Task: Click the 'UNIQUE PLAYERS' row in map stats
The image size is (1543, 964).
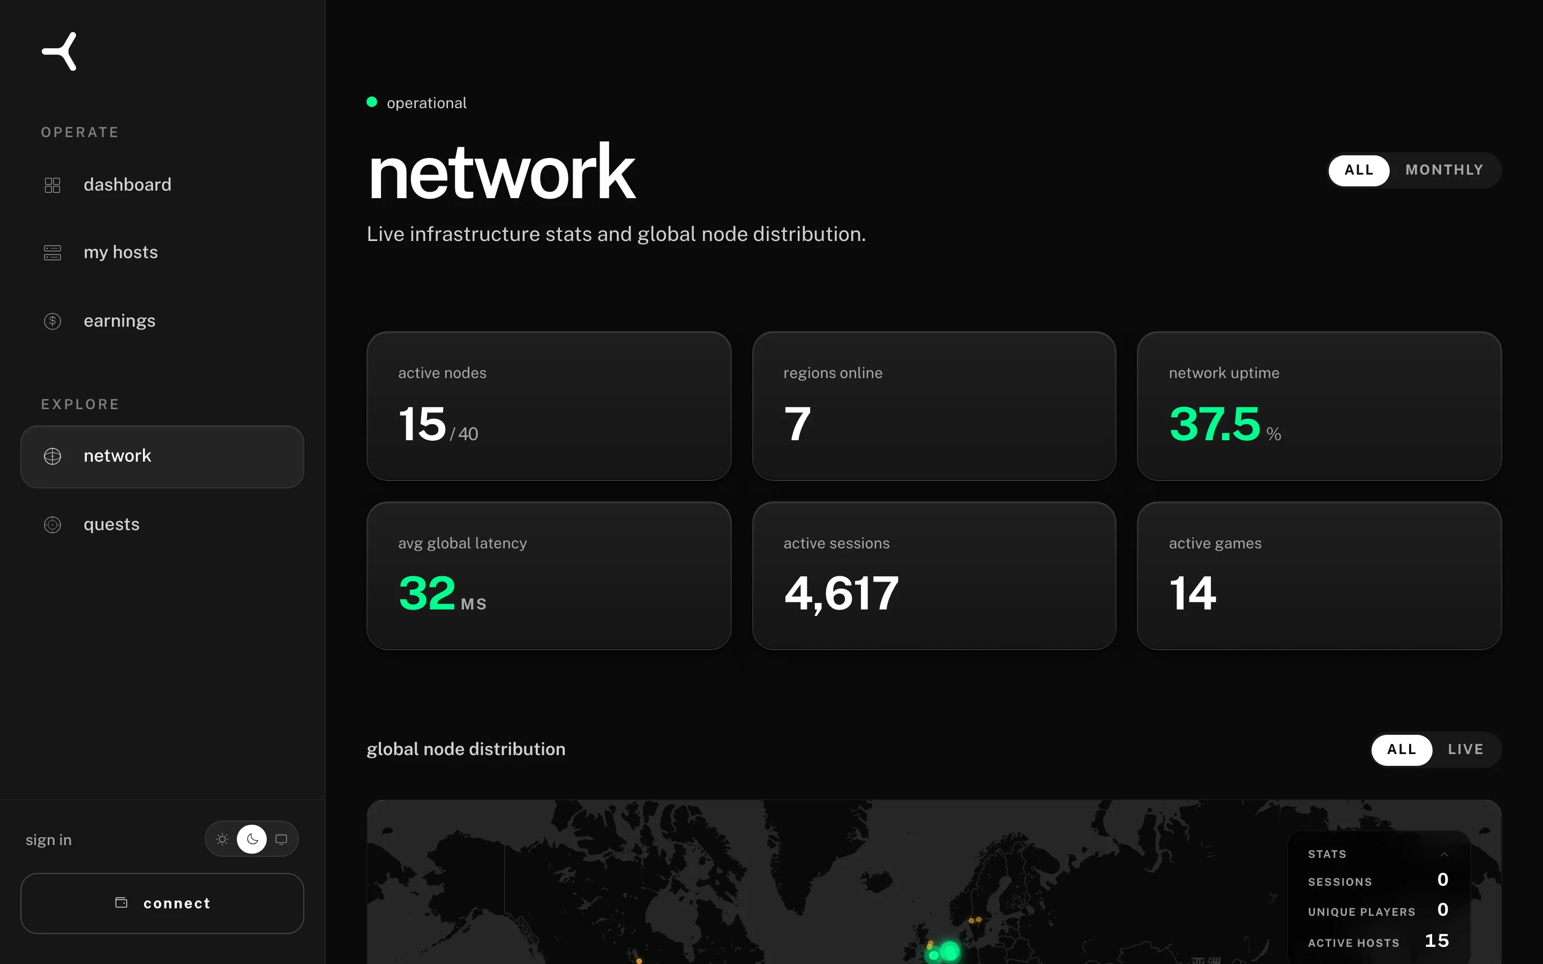Action: (x=1378, y=910)
